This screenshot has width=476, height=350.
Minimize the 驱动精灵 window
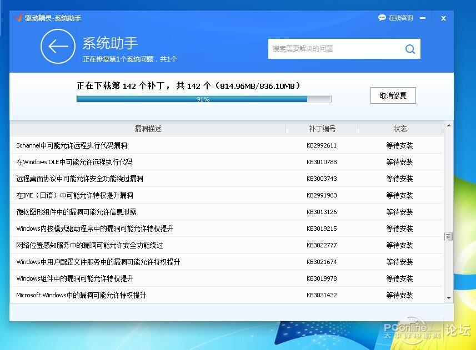423,18
